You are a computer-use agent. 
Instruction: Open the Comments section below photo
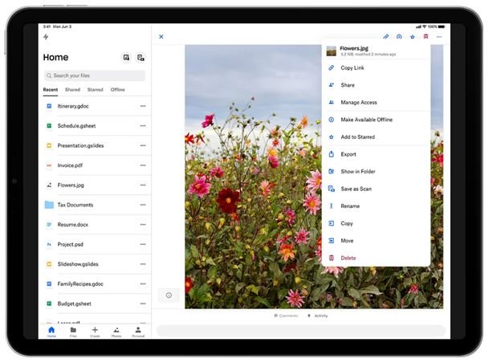tap(286, 316)
